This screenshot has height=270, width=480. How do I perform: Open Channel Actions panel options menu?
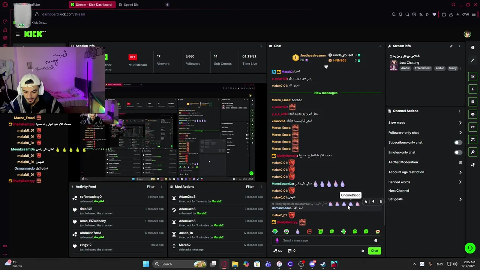[459, 111]
